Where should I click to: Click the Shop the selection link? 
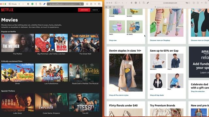tap(198, 91)
